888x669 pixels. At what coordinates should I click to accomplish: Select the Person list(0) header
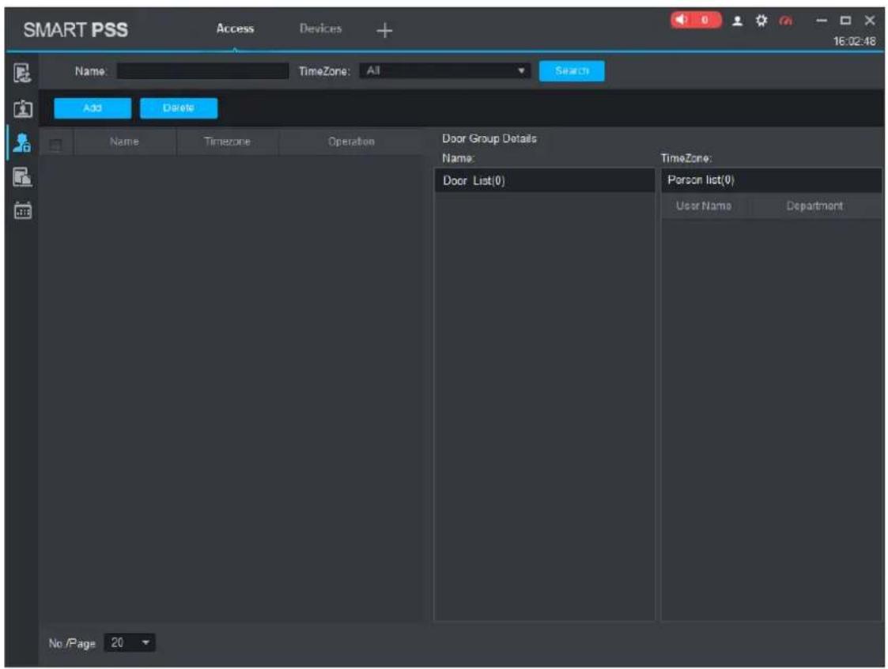pos(771,180)
